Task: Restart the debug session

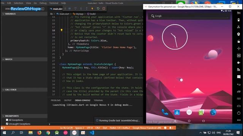Action: tap(98, 9)
